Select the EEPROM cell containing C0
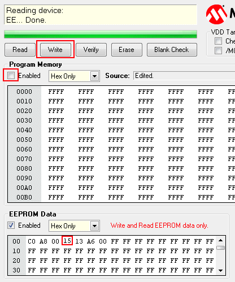Viewport: 235px width, 282px height. 32,241
